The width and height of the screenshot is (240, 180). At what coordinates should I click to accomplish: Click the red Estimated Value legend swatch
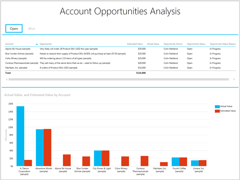coord(217,111)
